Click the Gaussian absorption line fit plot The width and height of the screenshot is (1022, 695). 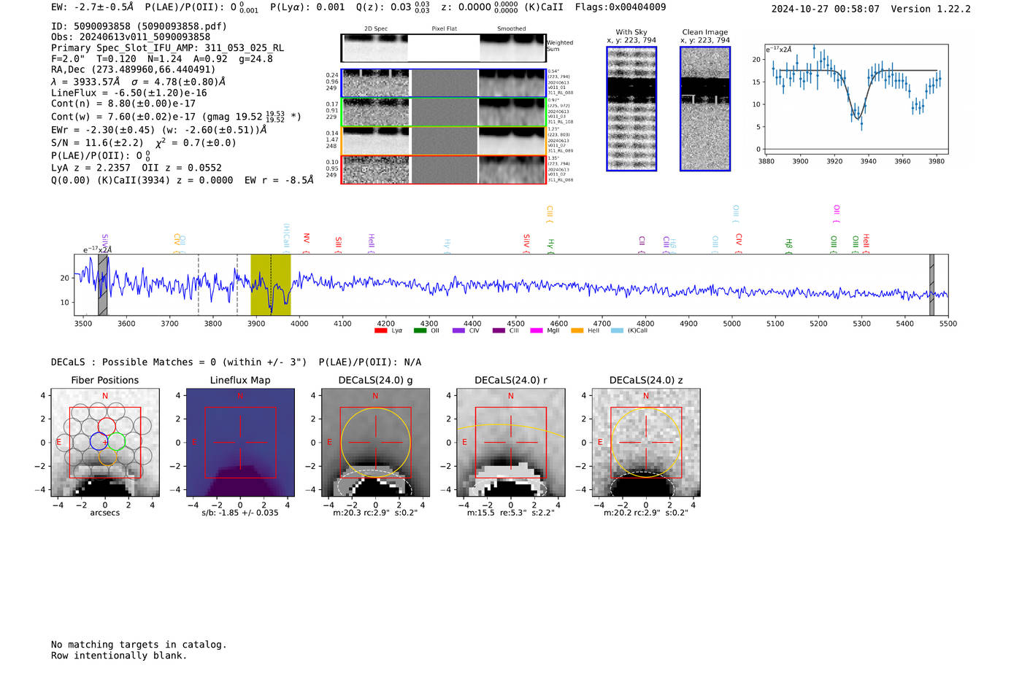(856, 99)
